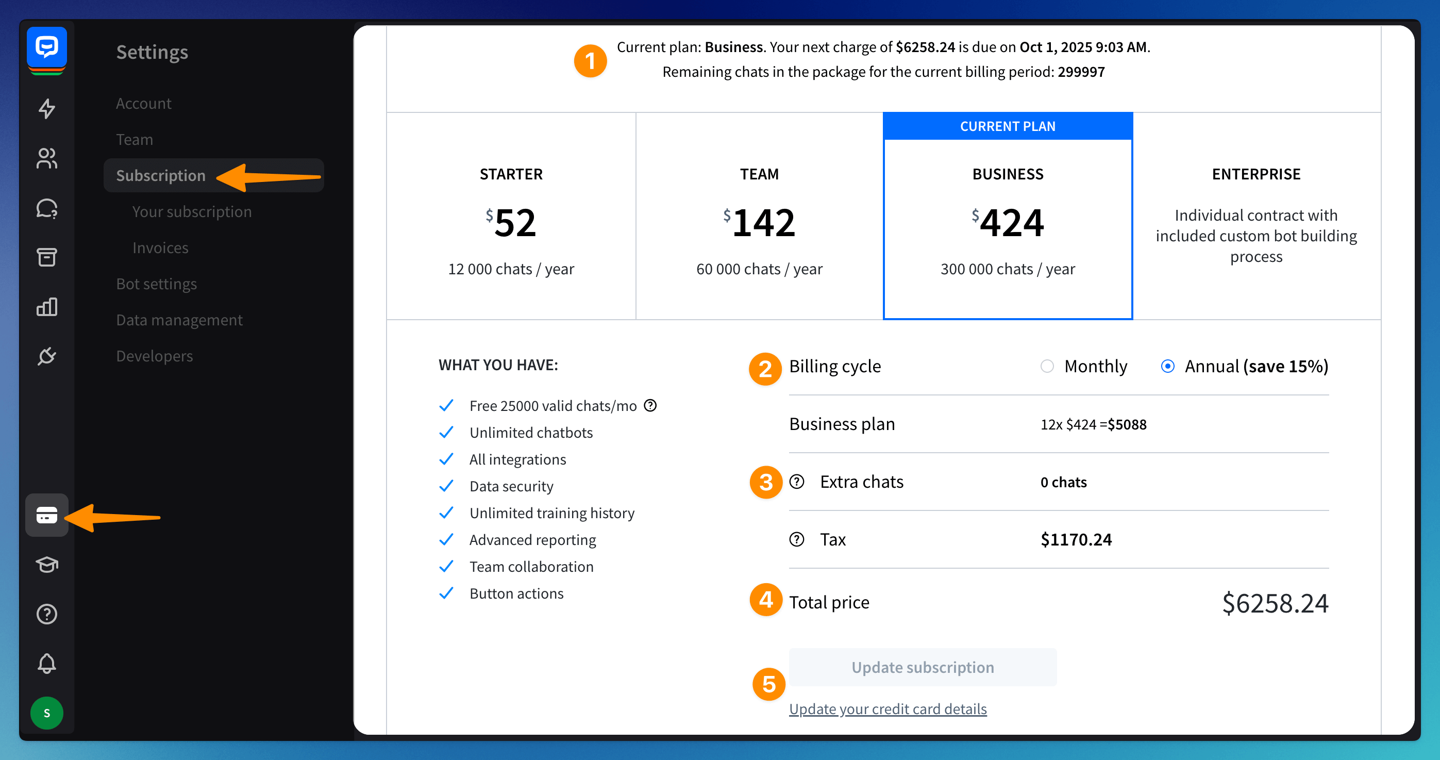Viewport: 1440px width, 760px height.
Task: Click the Tax help question icon
Action: [x=797, y=539]
